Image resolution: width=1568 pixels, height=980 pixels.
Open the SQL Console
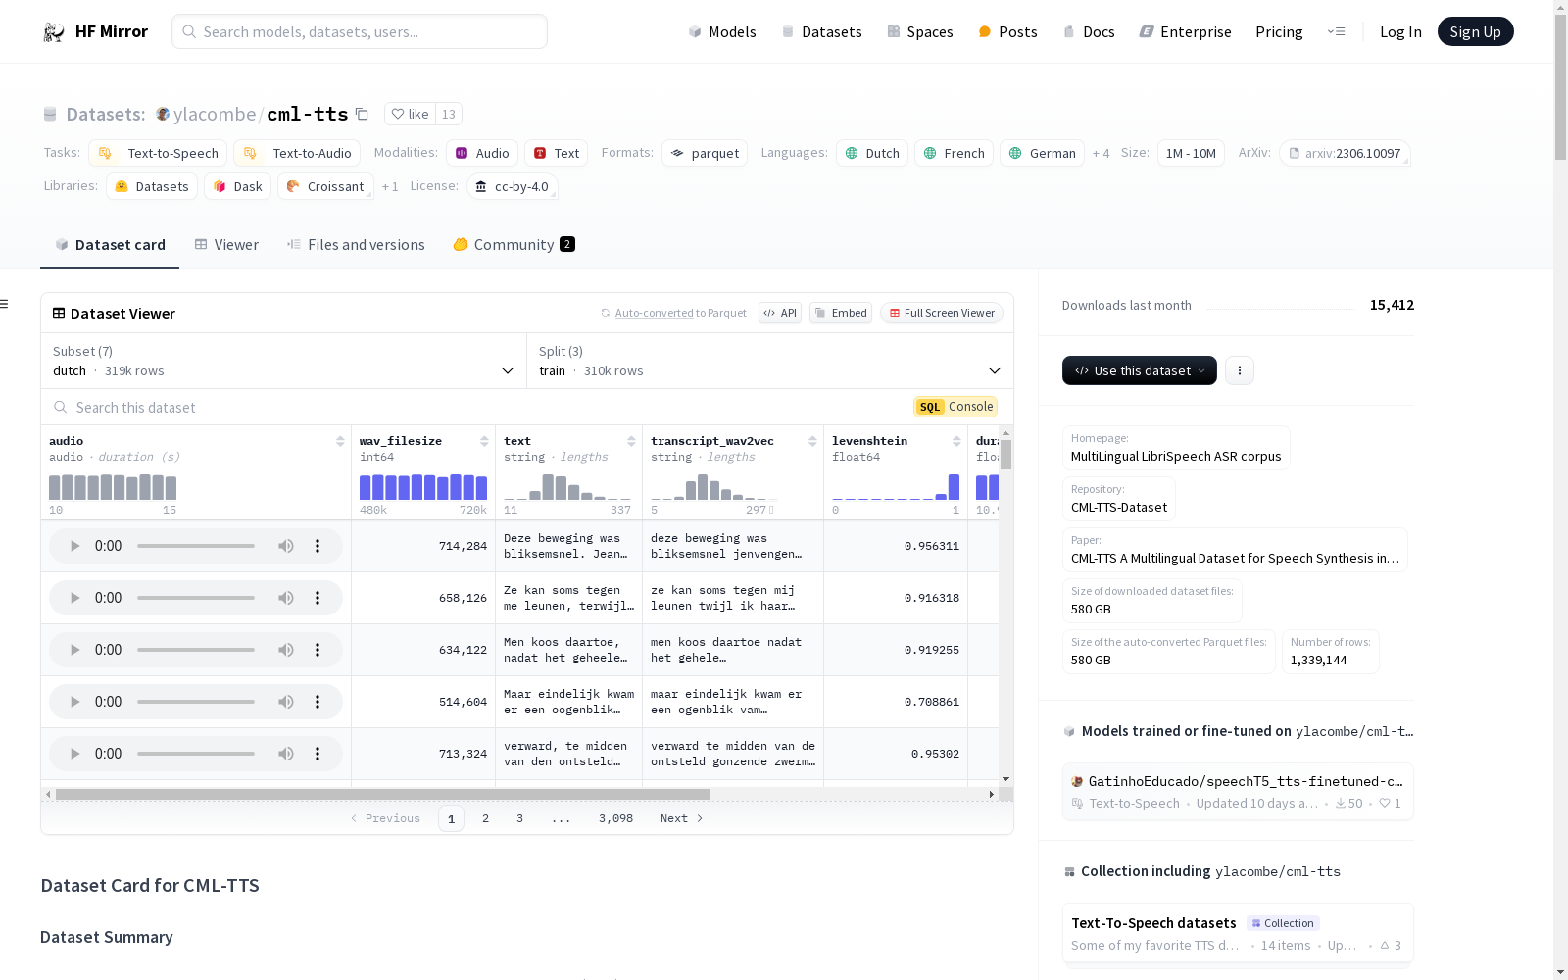coord(955,407)
